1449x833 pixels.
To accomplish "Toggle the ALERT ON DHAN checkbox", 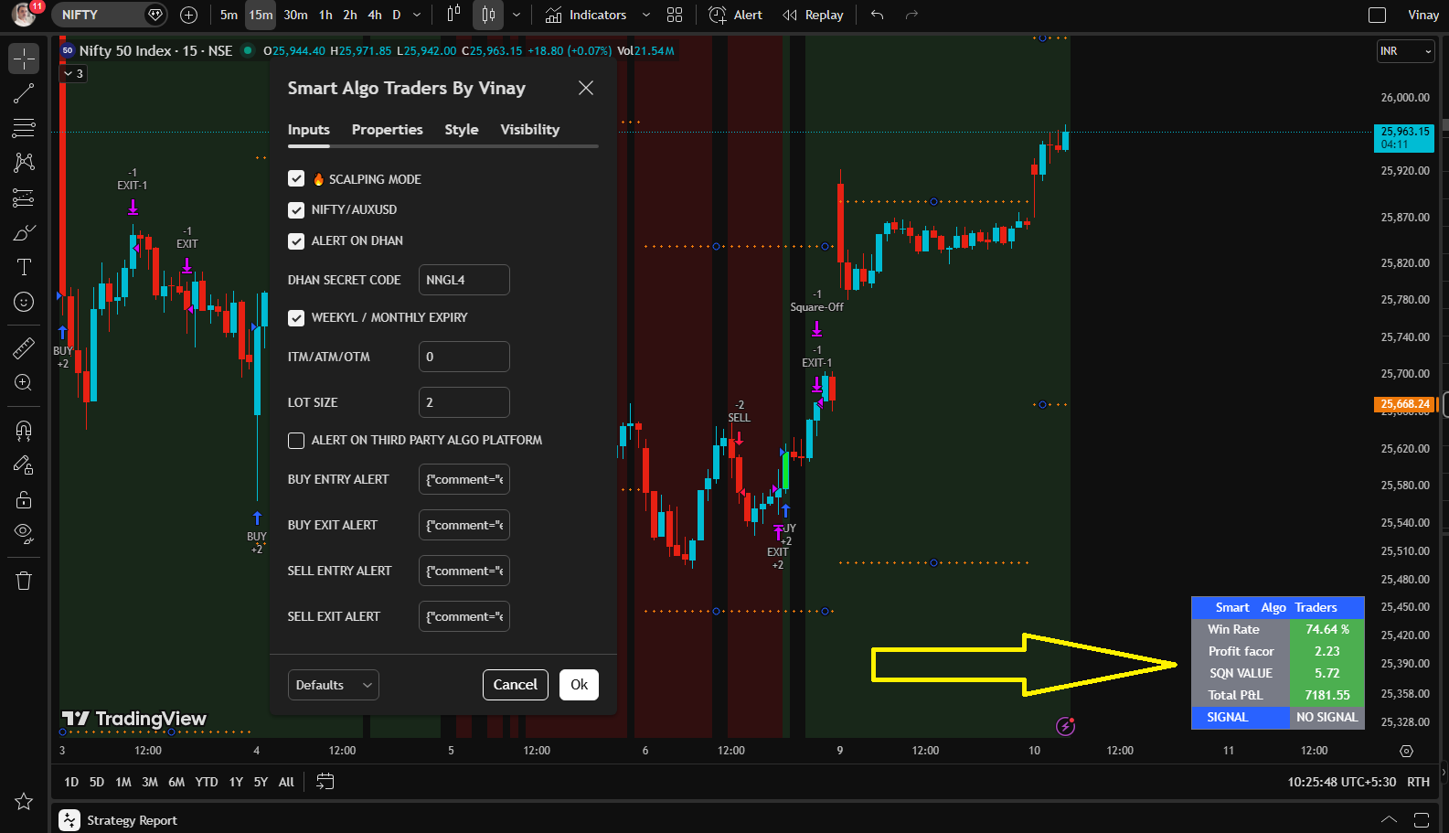I will point(296,241).
